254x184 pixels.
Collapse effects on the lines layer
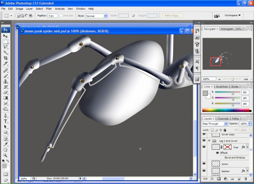pyautogui.click(x=247, y=147)
